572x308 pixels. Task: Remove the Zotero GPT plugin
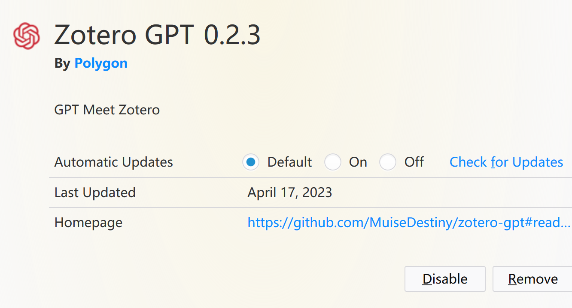point(534,279)
